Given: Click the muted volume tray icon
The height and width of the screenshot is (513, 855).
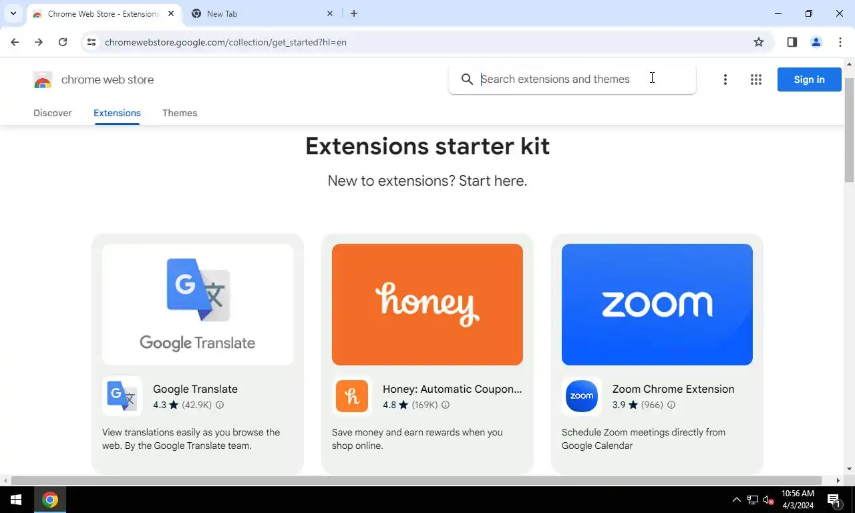Looking at the screenshot, I should [x=769, y=500].
